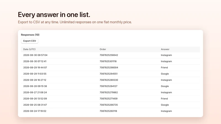Click date 2026-08-28 16:27:12

pyautogui.click(x=35, y=80)
